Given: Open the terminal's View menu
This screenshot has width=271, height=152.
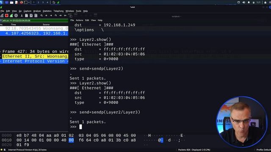Looking at the screenshot, I should tap(93, 20).
